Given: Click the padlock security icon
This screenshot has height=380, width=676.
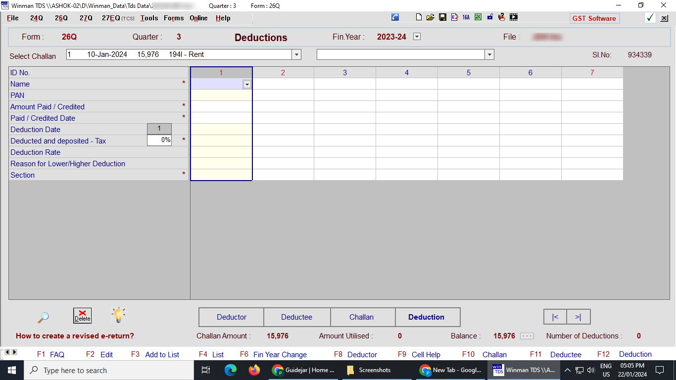Looking at the screenshot, I should [489, 17].
